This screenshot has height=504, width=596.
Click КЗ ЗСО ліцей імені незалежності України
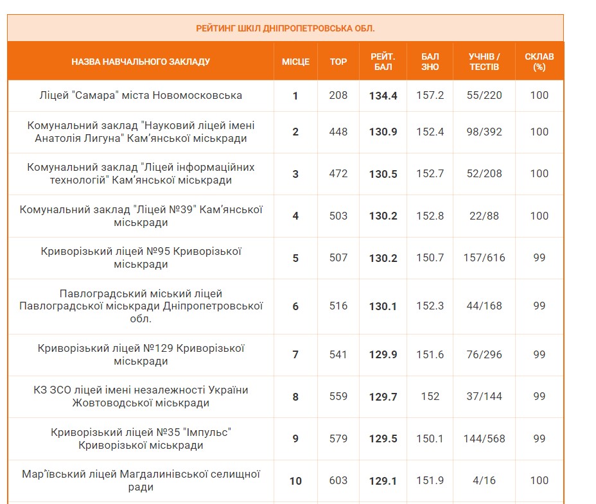pyautogui.click(x=141, y=396)
